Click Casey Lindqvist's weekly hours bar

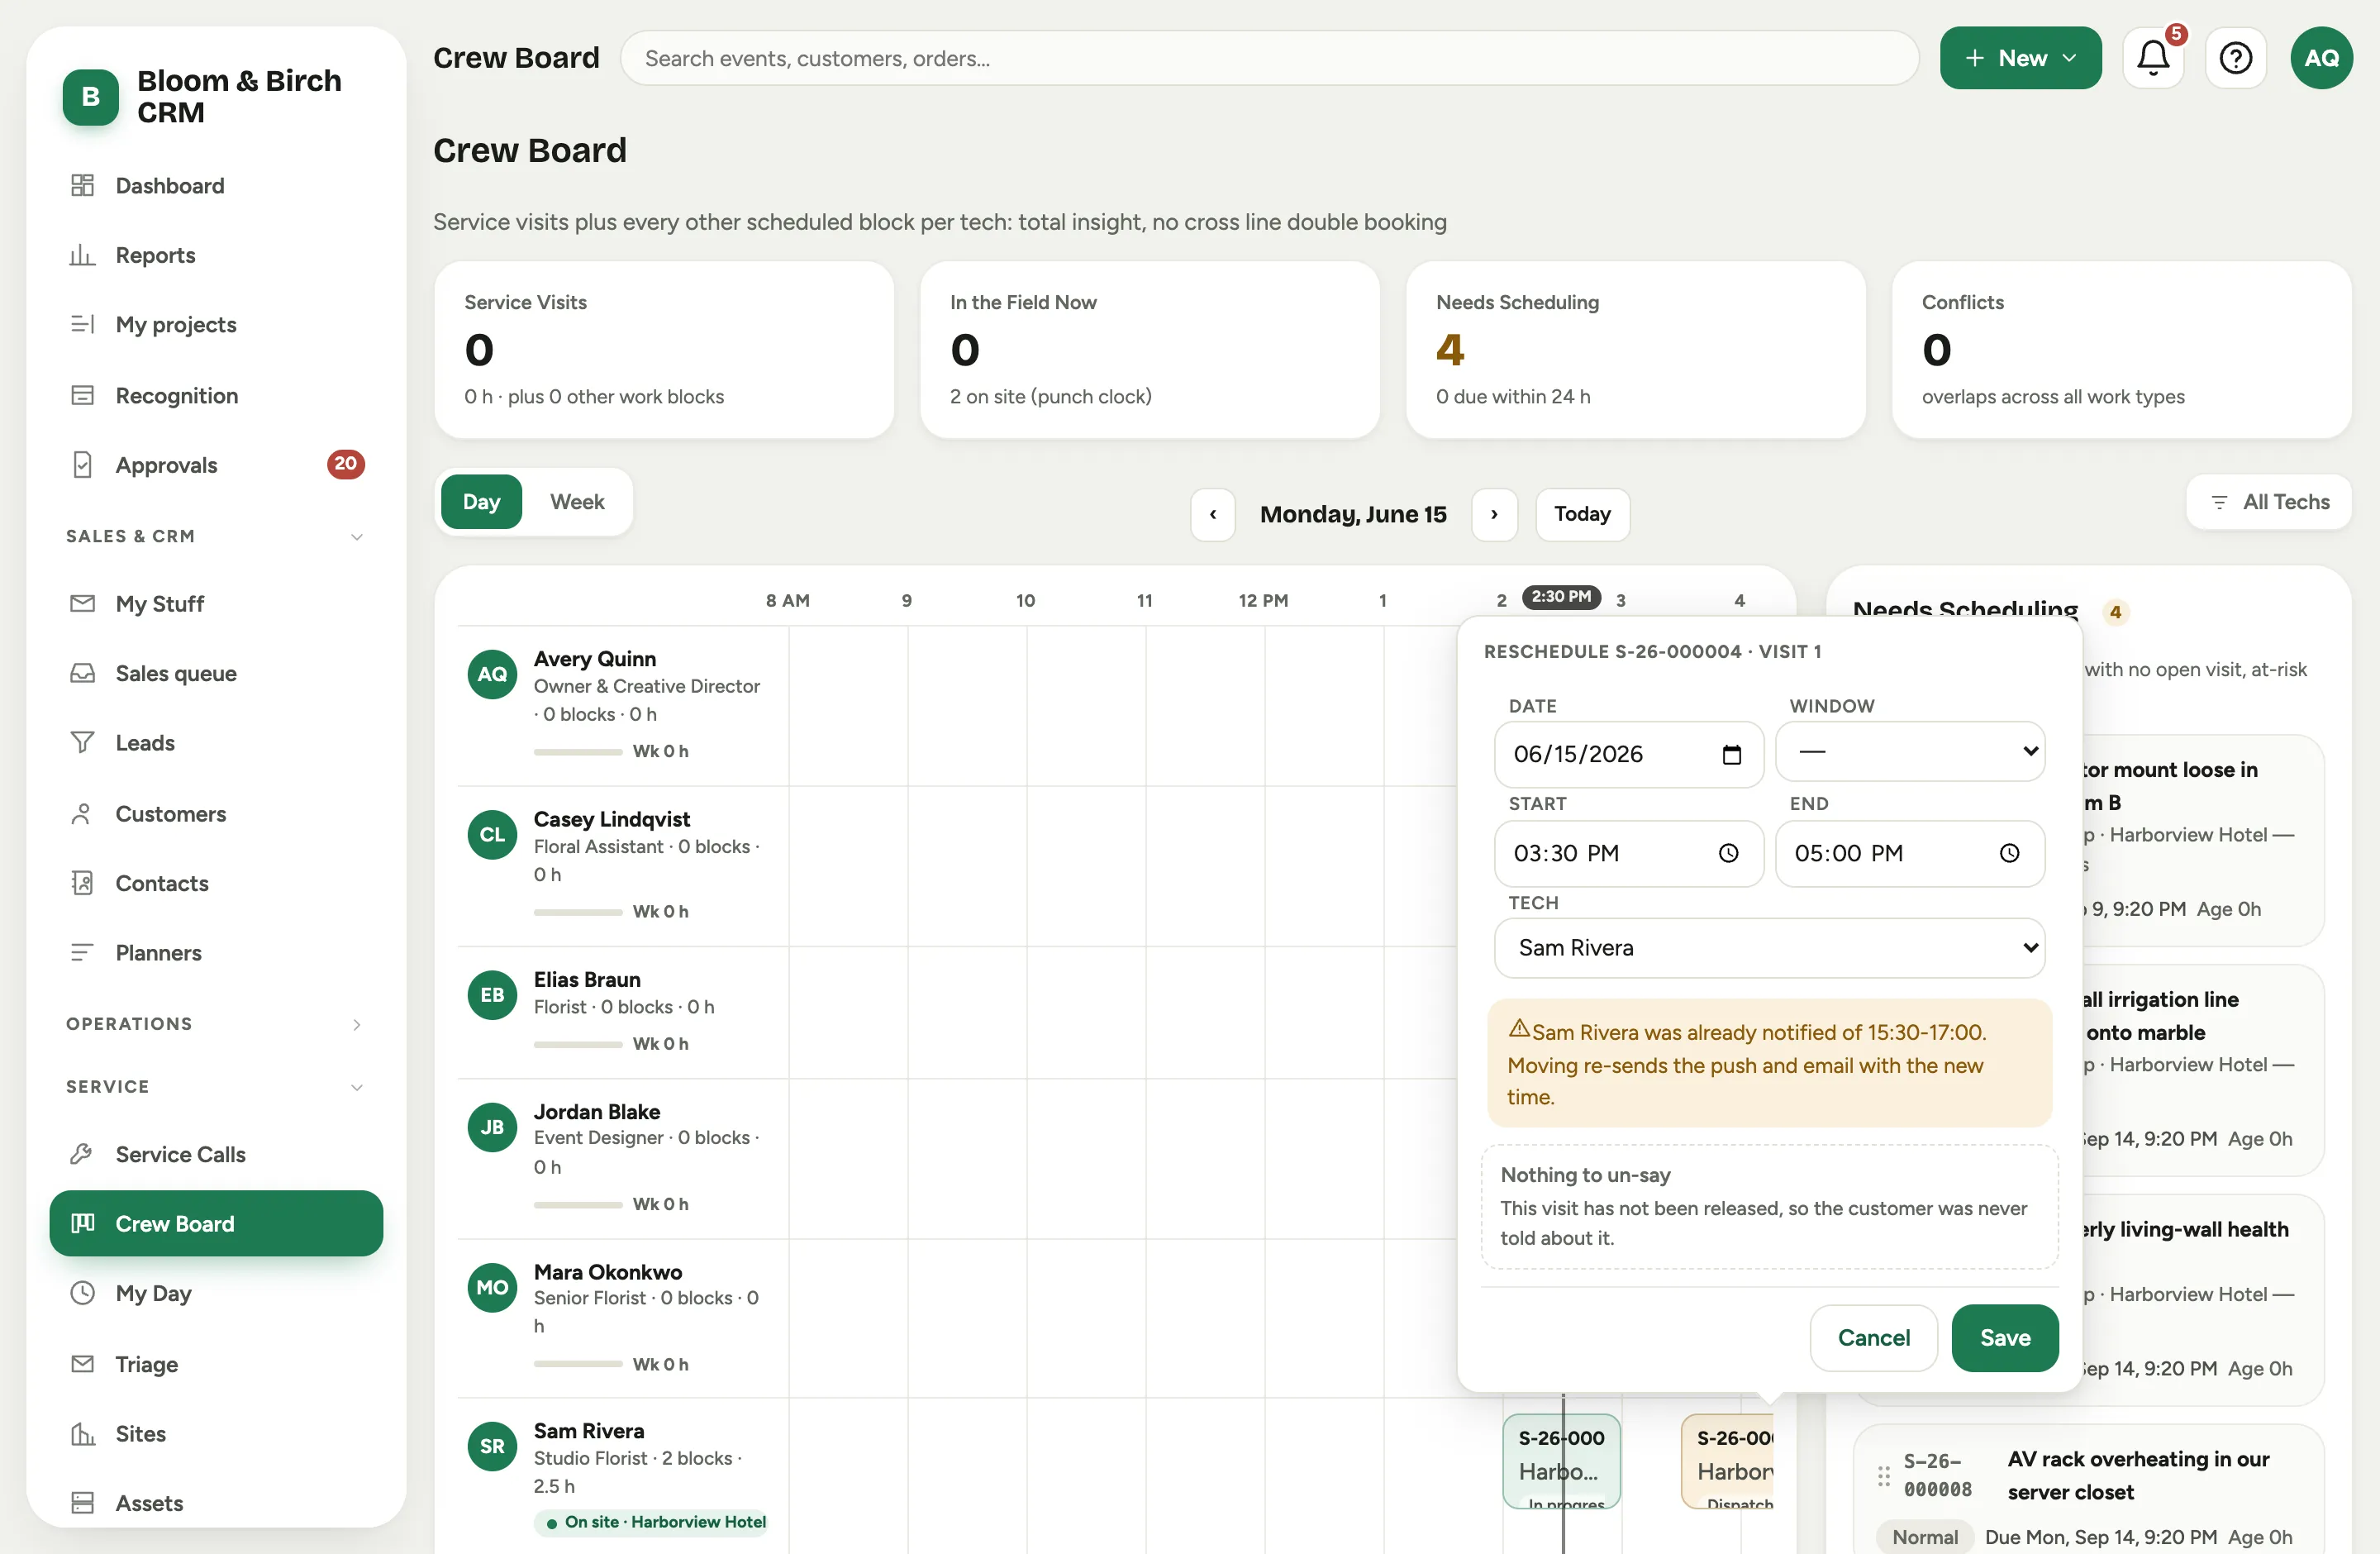[578, 911]
